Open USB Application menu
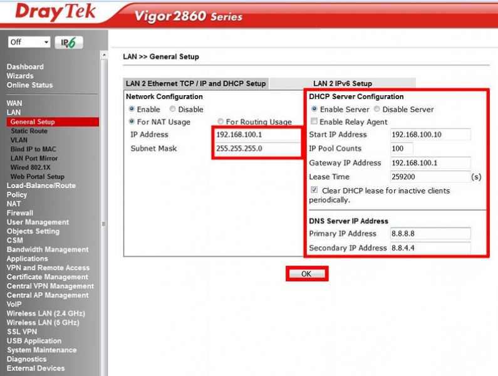The image size is (498, 376). [34, 341]
